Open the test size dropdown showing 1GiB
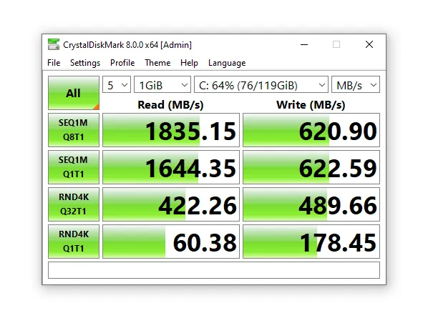 tap(162, 85)
